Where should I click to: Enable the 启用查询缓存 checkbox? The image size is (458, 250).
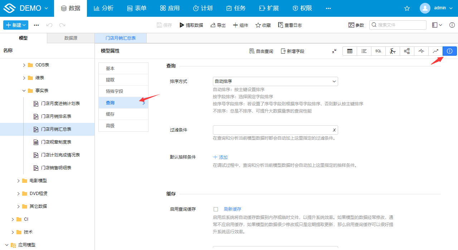tap(215, 209)
